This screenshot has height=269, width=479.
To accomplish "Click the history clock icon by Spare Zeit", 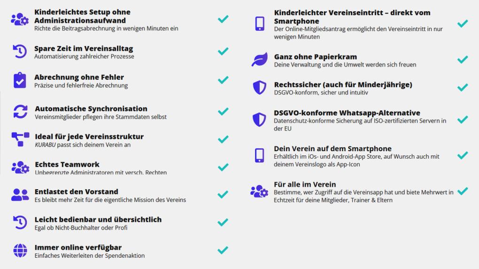I will [x=20, y=51].
